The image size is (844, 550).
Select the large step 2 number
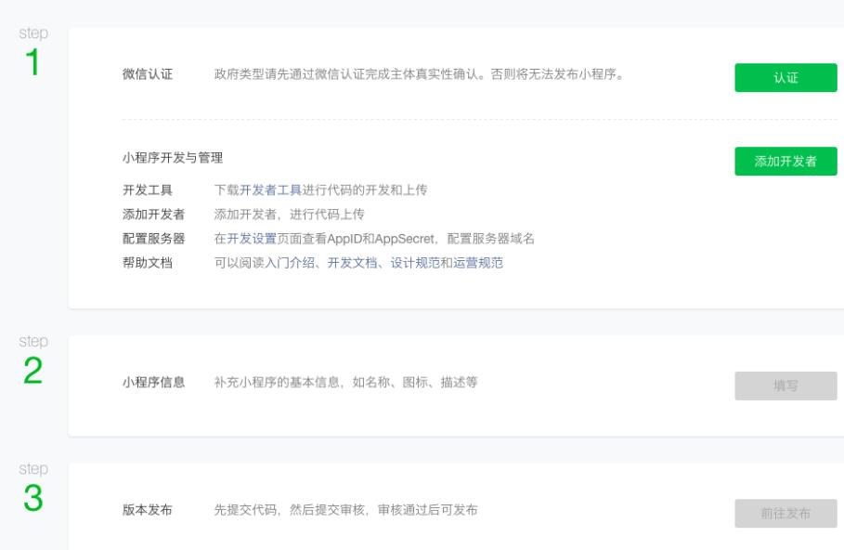[x=32, y=371]
